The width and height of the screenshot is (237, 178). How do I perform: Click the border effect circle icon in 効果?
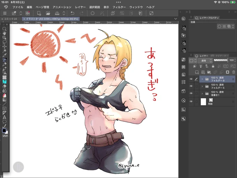(220, 26)
